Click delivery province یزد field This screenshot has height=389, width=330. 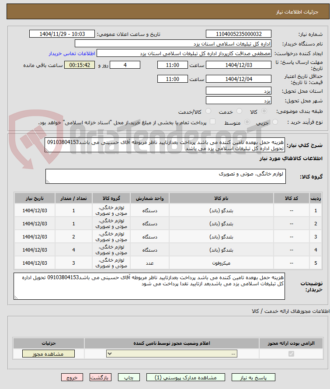click(239, 91)
